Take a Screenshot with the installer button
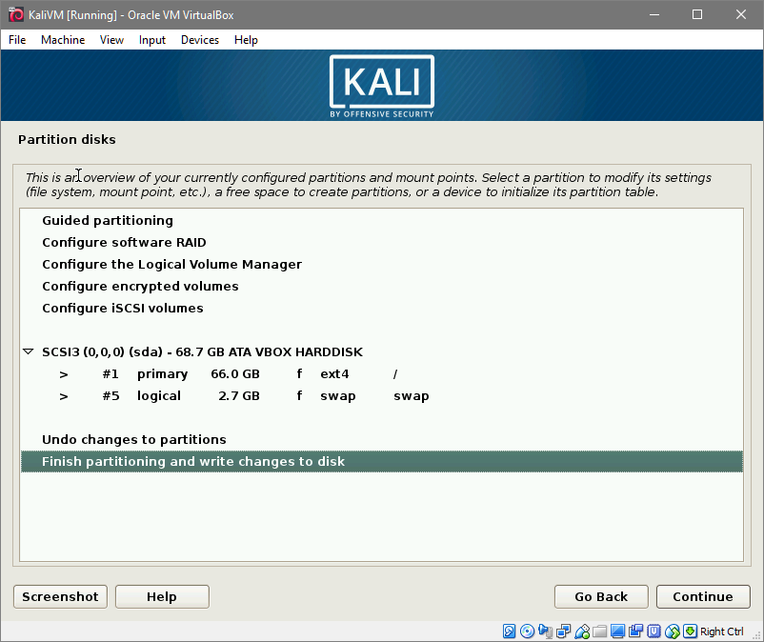The image size is (764, 642). pyautogui.click(x=60, y=596)
